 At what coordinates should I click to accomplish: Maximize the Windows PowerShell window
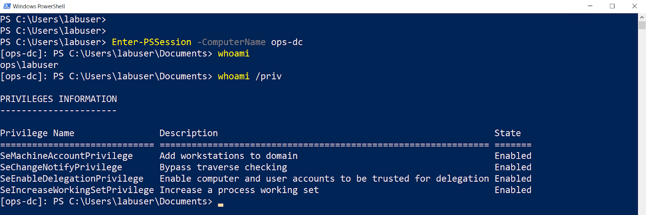click(612, 6)
